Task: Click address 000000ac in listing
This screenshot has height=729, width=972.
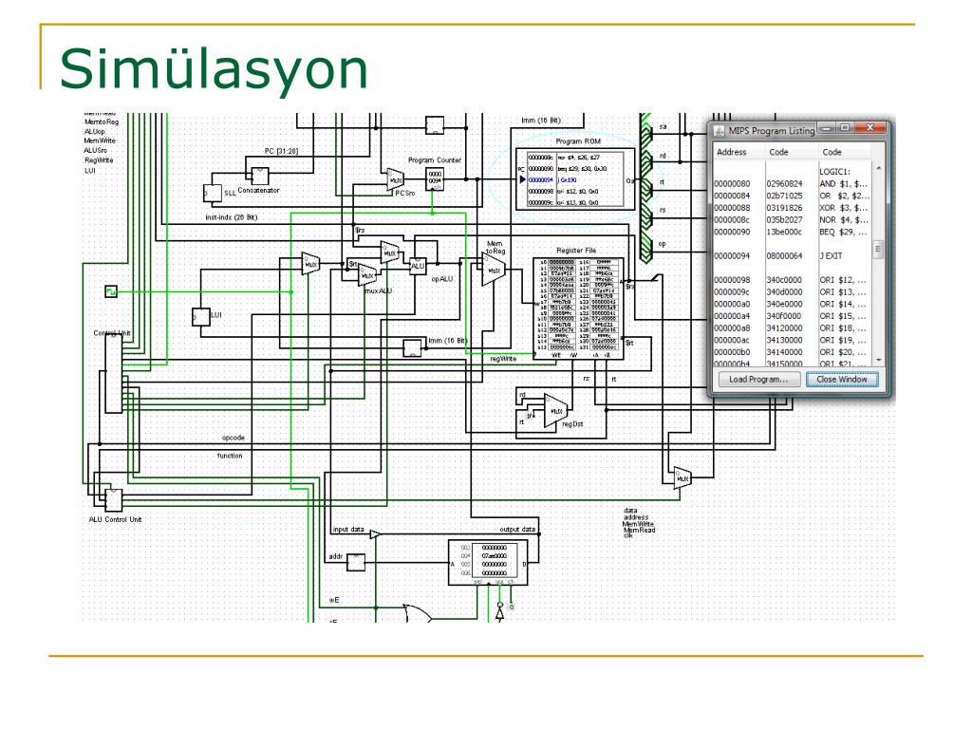Action: tap(732, 340)
